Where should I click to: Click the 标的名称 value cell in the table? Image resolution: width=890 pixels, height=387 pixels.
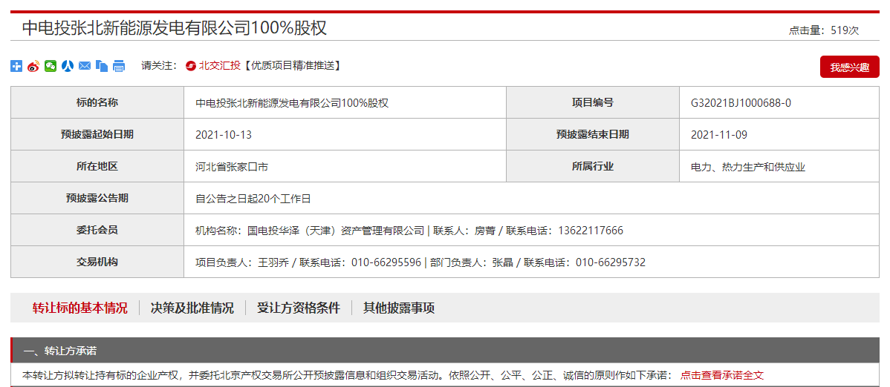coord(345,102)
